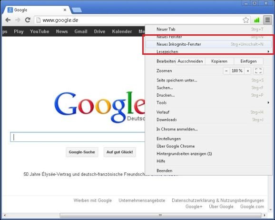Screen dimensions: 275x220
Task: Click the News link in Google bar
Action: click(x=62, y=31)
